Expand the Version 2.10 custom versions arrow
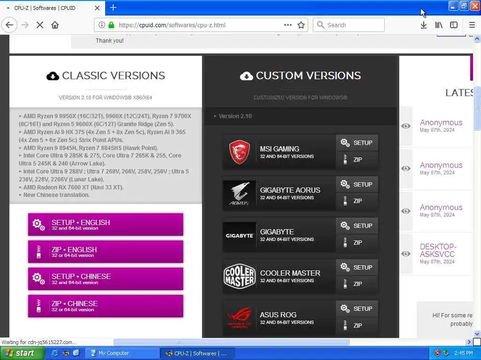Viewport: 481px width, 360px height. pos(215,116)
